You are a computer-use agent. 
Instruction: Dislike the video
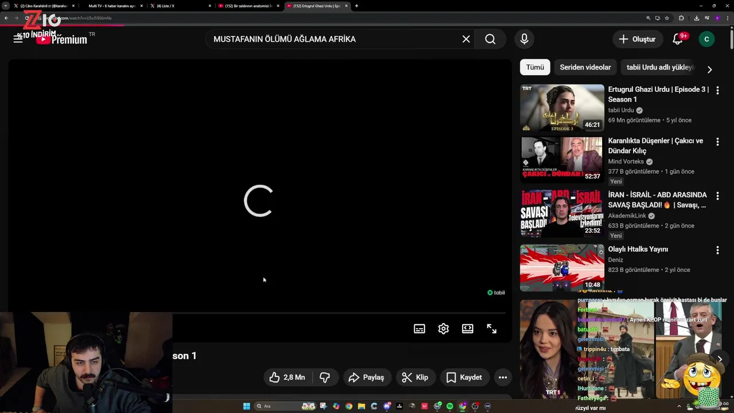pyautogui.click(x=325, y=377)
